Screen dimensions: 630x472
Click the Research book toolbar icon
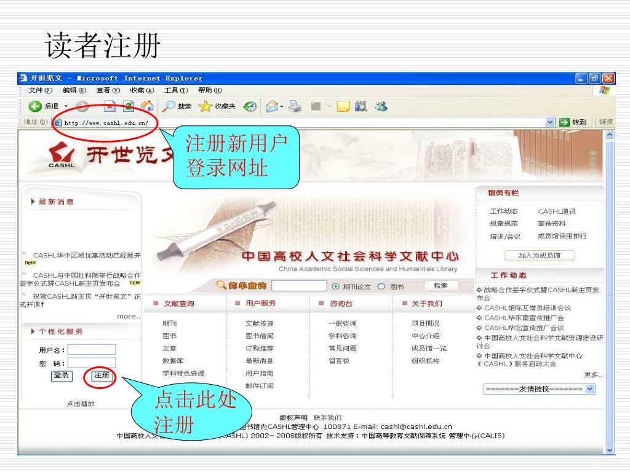pos(361,106)
